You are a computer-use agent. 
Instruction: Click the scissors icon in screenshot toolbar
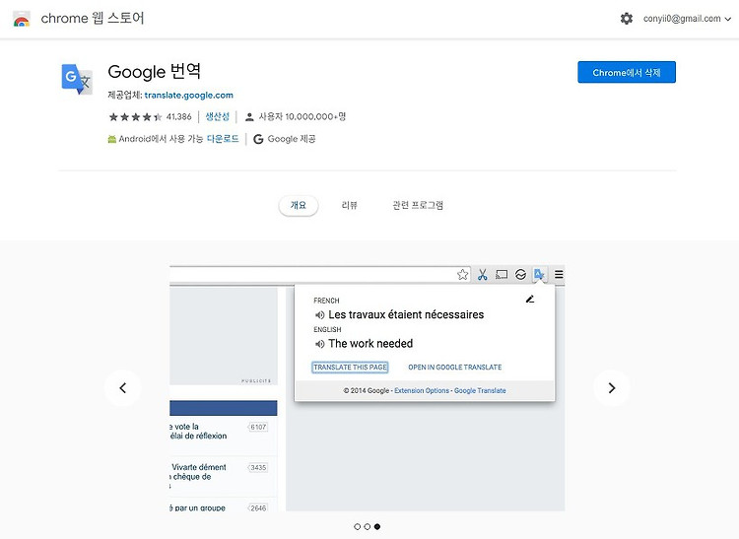point(482,274)
